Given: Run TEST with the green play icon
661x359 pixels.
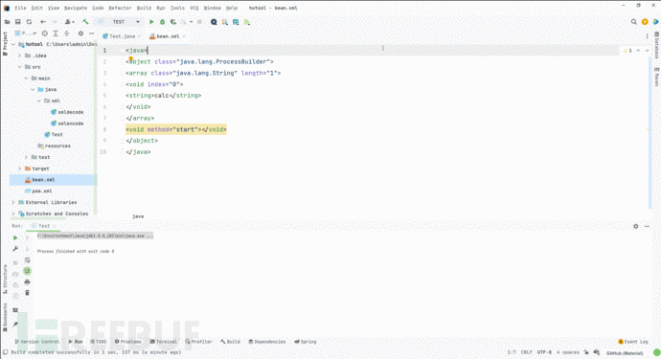Looking at the screenshot, I should tap(151, 22).
